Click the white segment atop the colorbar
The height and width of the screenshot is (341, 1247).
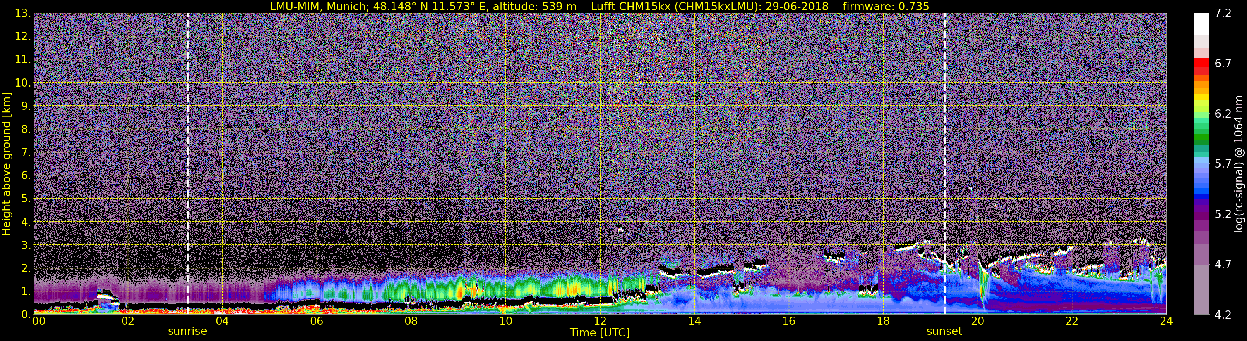click(1201, 24)
